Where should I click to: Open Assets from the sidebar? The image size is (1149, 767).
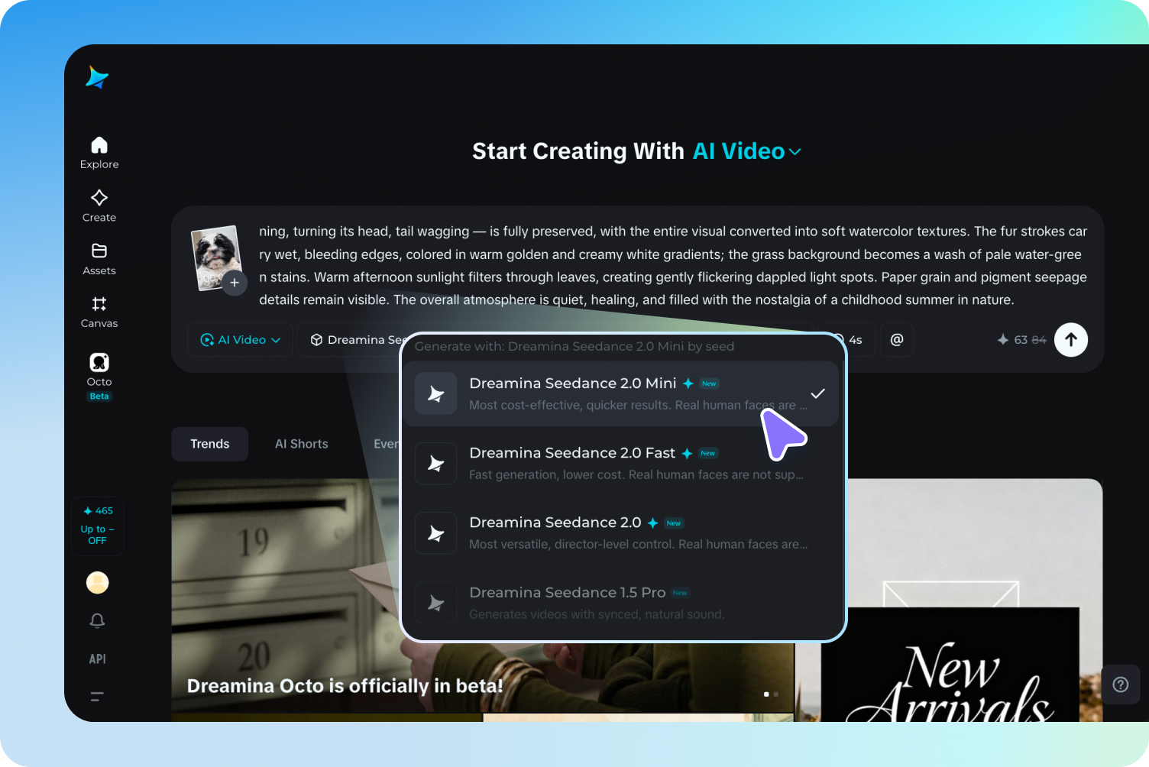[99, 259]
